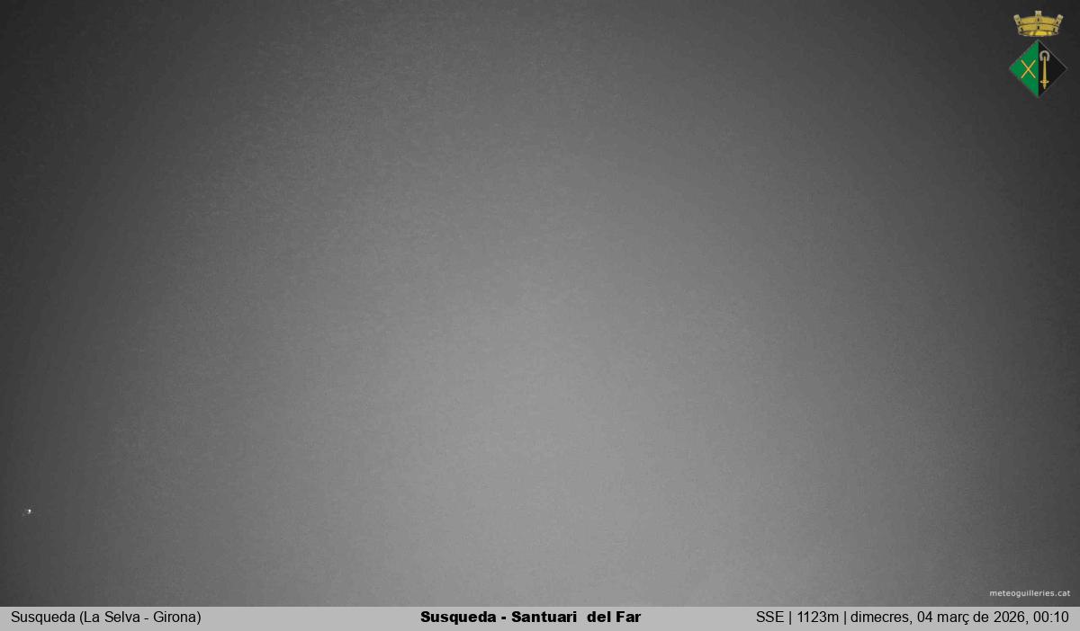
Task: Click the word 'Santuari' in the bold title
Action: point(544,618)
